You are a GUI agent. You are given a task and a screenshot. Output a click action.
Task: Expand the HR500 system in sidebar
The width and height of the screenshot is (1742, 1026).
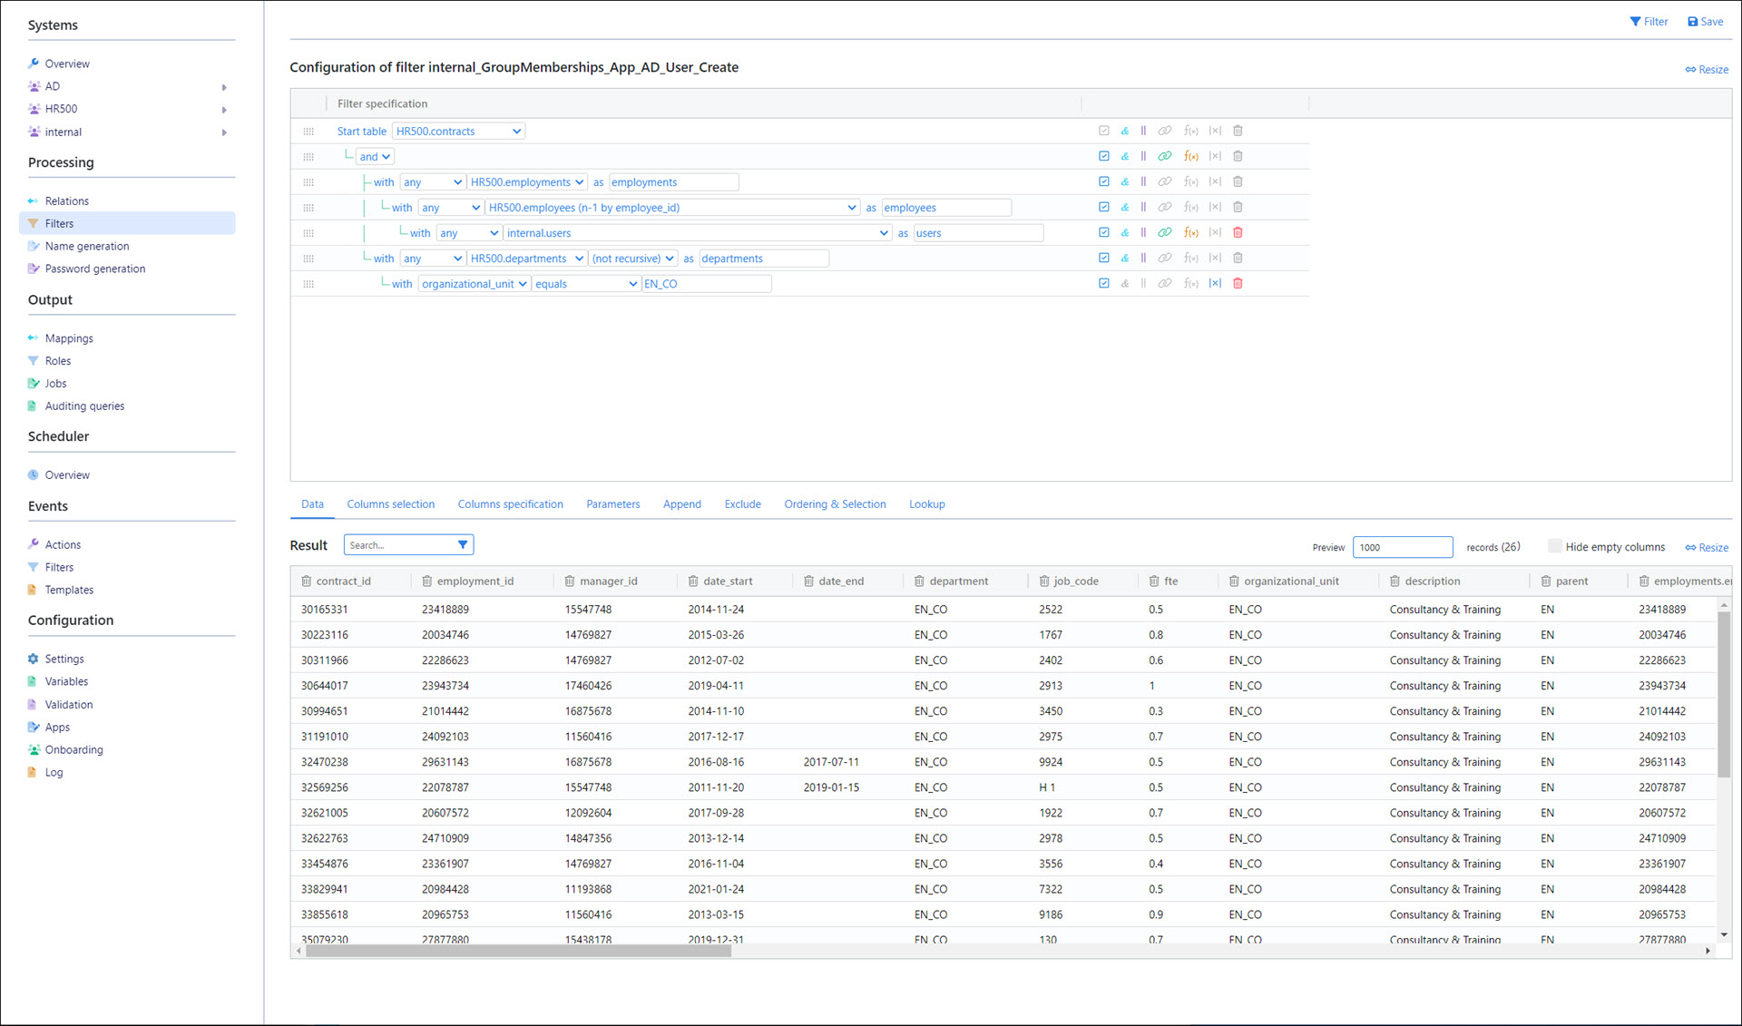[224, 110]
